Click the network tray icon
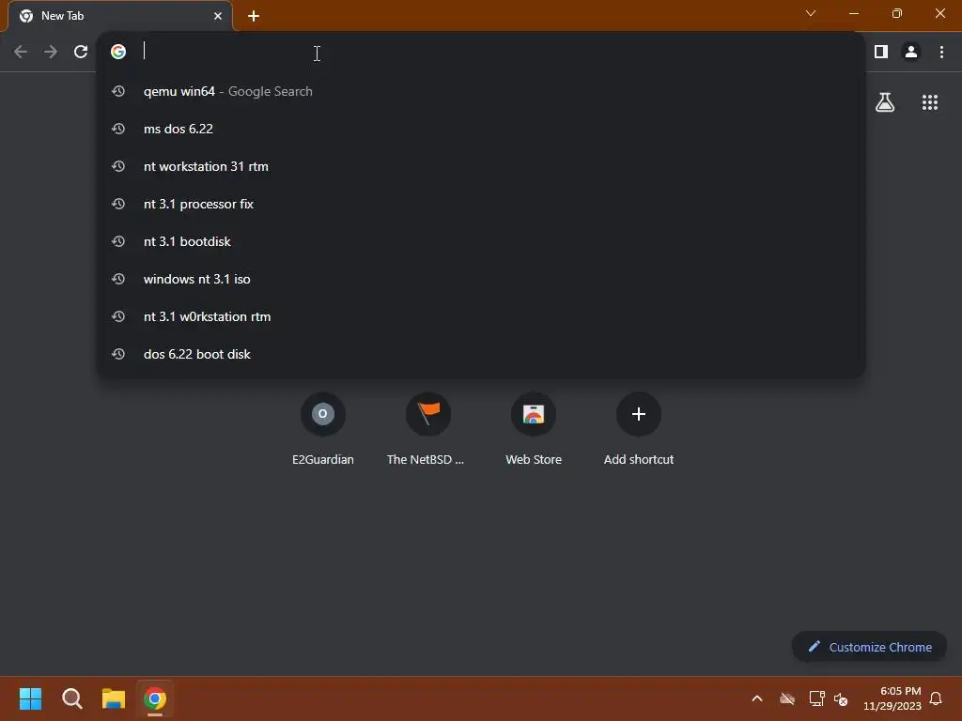The image size is (962, 721). pos(816,698)
